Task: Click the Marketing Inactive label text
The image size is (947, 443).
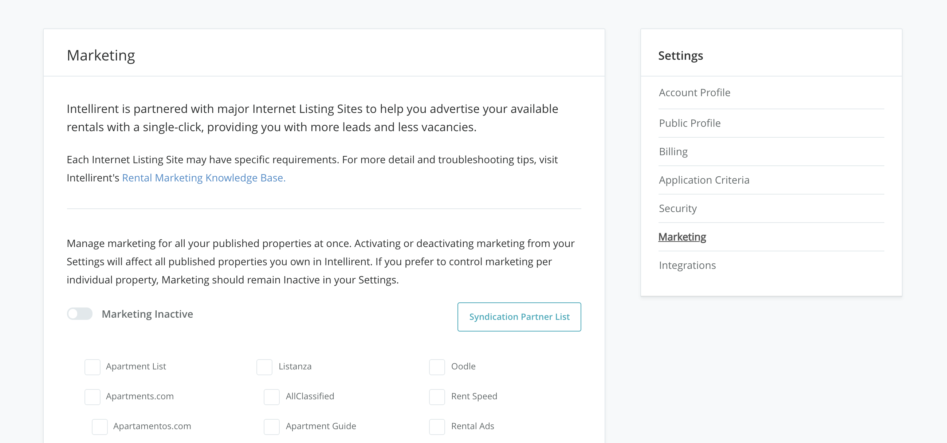Action: pyautogui.click(x=147, y=314)
